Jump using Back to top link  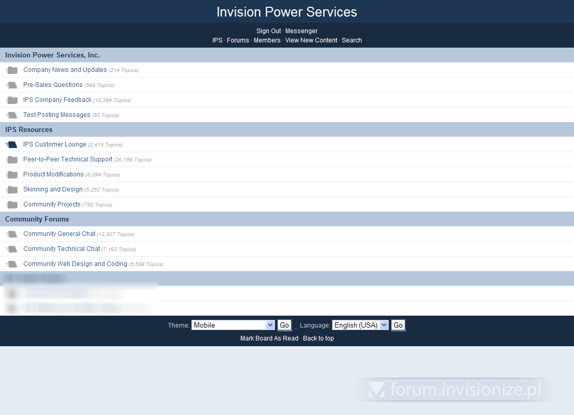click(318, 338)
